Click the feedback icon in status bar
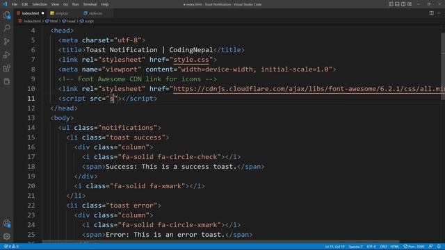Viewport: 445px width, 250px height. (430, 247)
